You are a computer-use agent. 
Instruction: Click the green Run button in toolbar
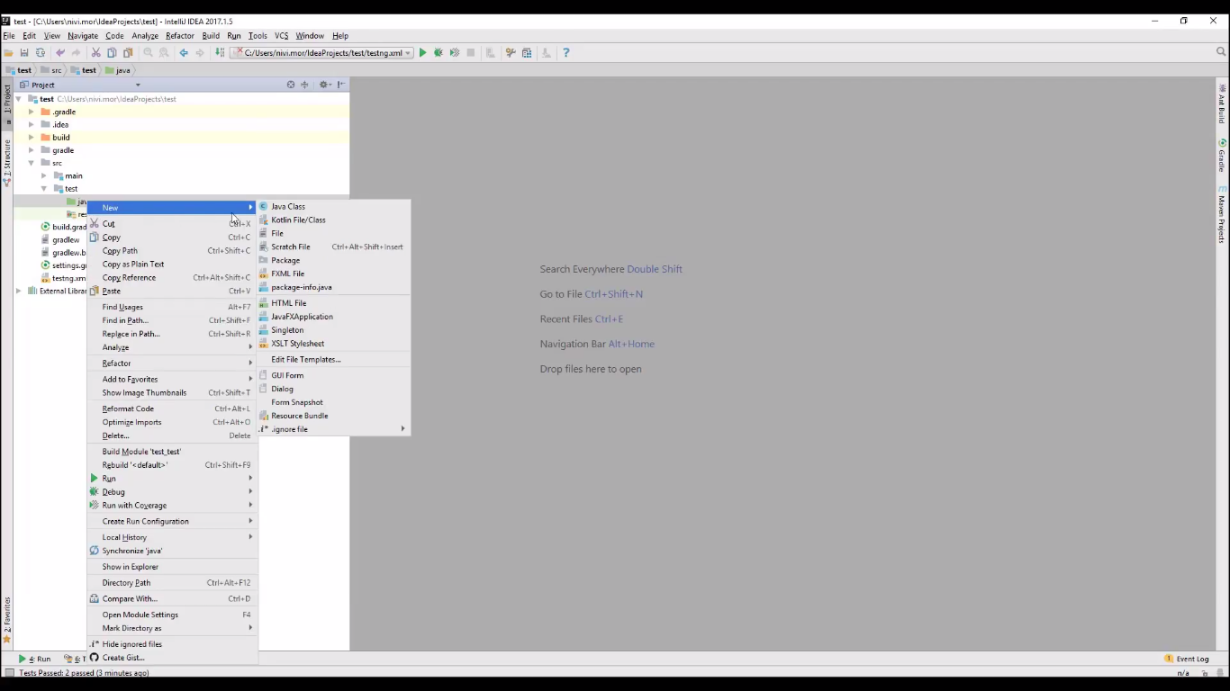422,53
